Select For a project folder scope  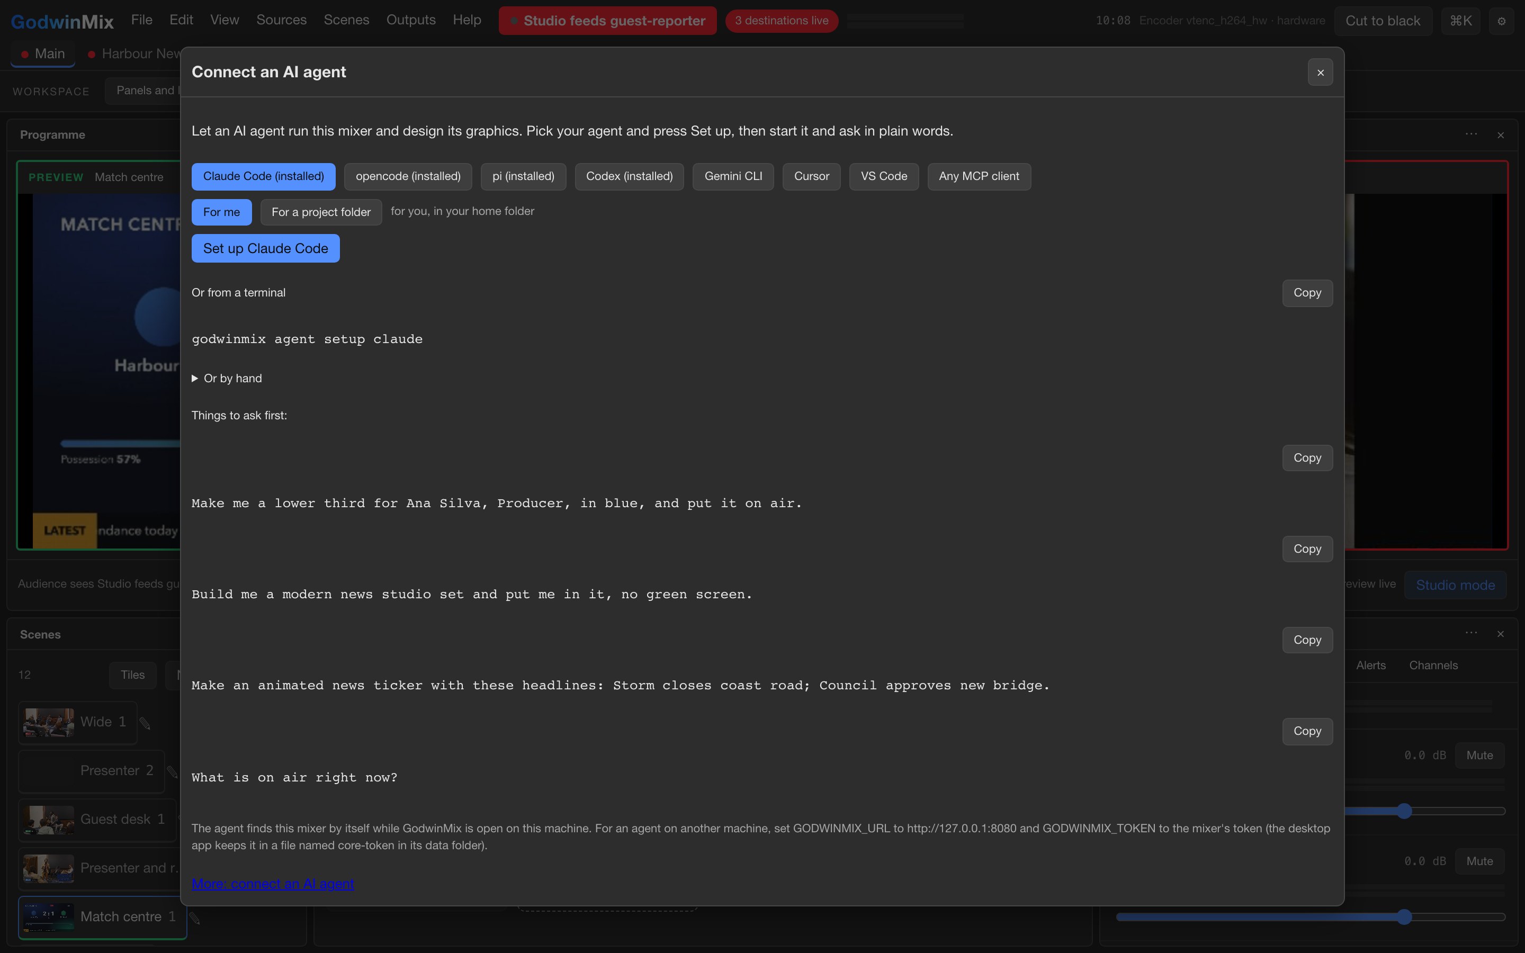click(x=321, y=212)
